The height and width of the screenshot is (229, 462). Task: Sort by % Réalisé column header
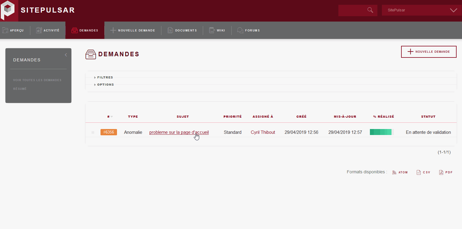pyautogui.click(x=384, y=117)
